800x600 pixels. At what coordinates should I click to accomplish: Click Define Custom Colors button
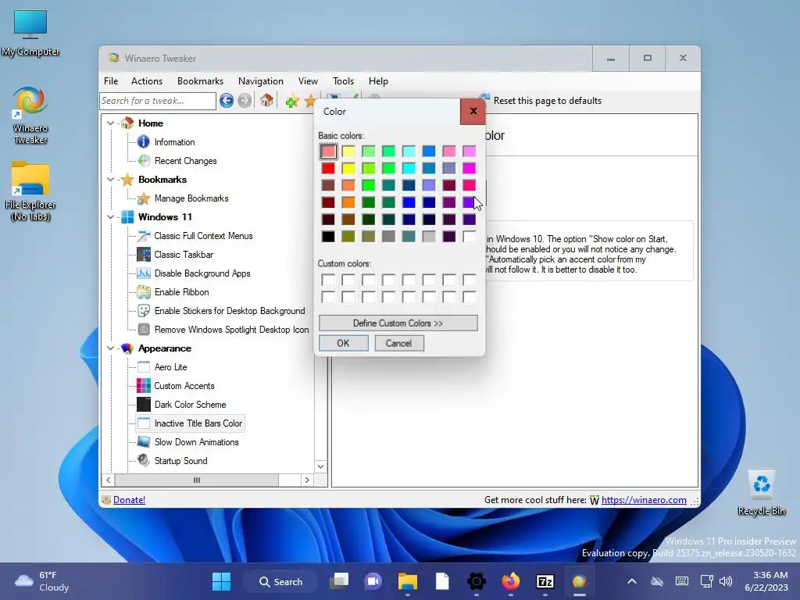tap(398, 323)
